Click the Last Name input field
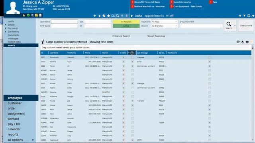Image resolution: width=255 pixels, height=143 pixels. (65, 22)
